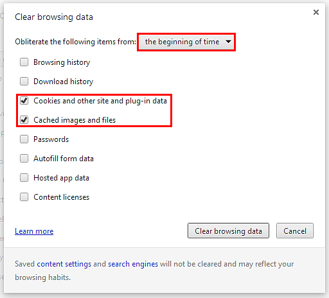This screenshot has height=298, width=329.
Task: Open the Learn more link
Action: click(x=34, y=231)
